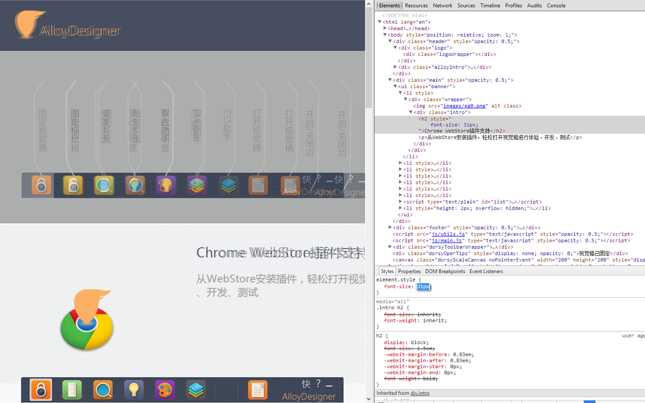Image resolution: width=645 pixels, height=403 pixels.
Task: Collapse the div class="header" node
Action: pyautogui.click(x=391, y=42)
